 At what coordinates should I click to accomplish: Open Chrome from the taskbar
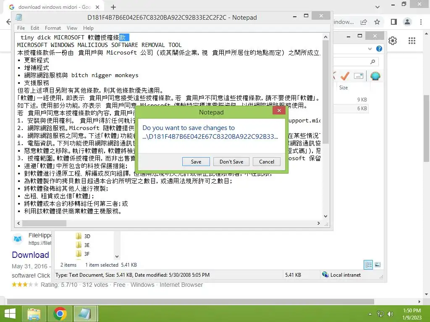click(x=60, y=314)
